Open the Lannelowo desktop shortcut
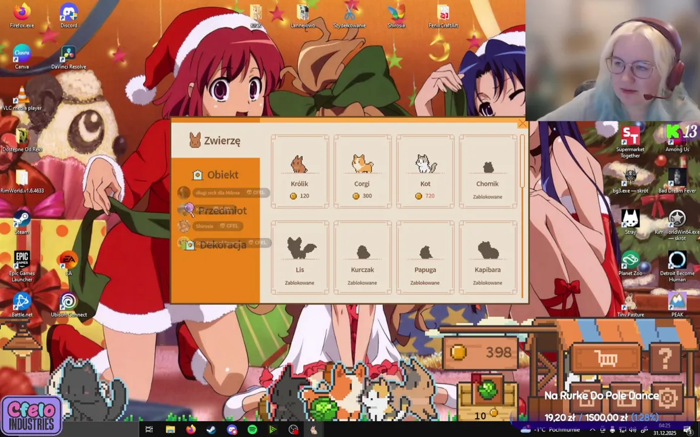Screen dimensions: 700x437 pos(303,15)
